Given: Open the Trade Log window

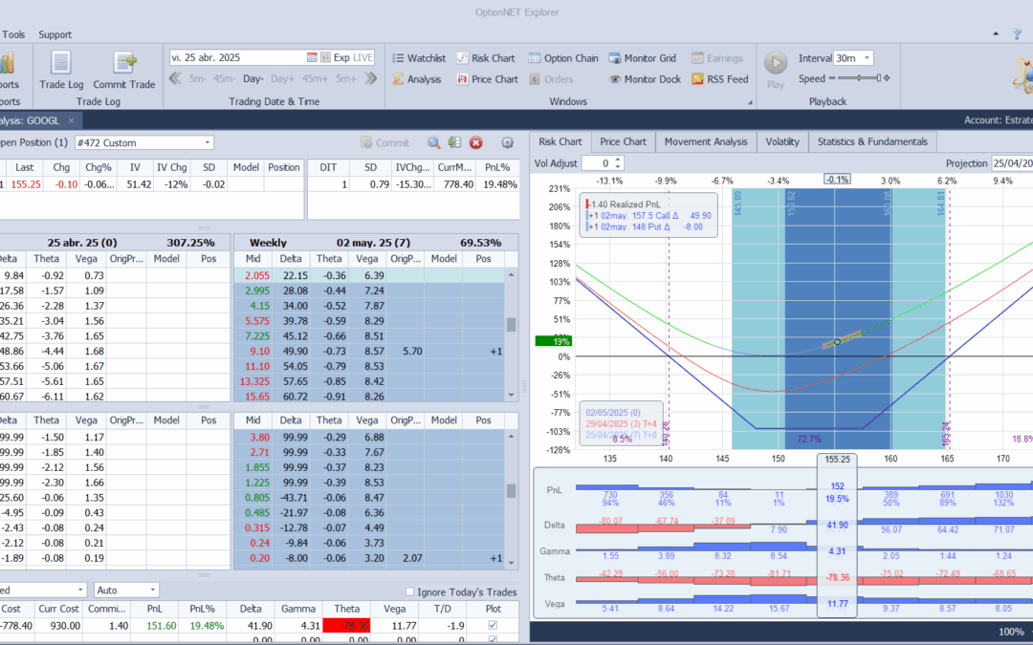Looking at the screenshot, I should point(61,71).
